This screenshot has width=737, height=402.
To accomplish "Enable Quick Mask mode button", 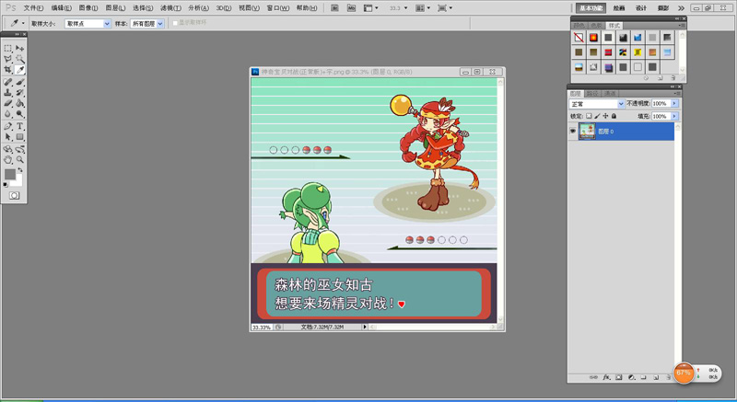I will click(14, 195).
